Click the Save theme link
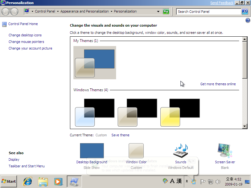This screenshot has width=251, height=188. click(120, 135)
